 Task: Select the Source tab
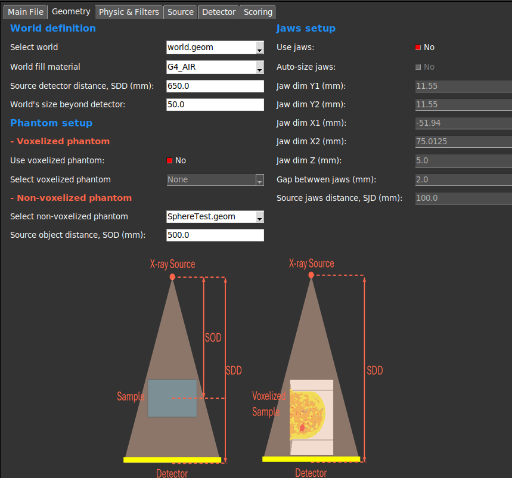[180, 12]
